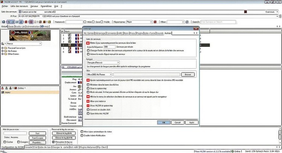Click the game icon on server row 5
This screenshot has width=282, height=153.
pos(70,48)
